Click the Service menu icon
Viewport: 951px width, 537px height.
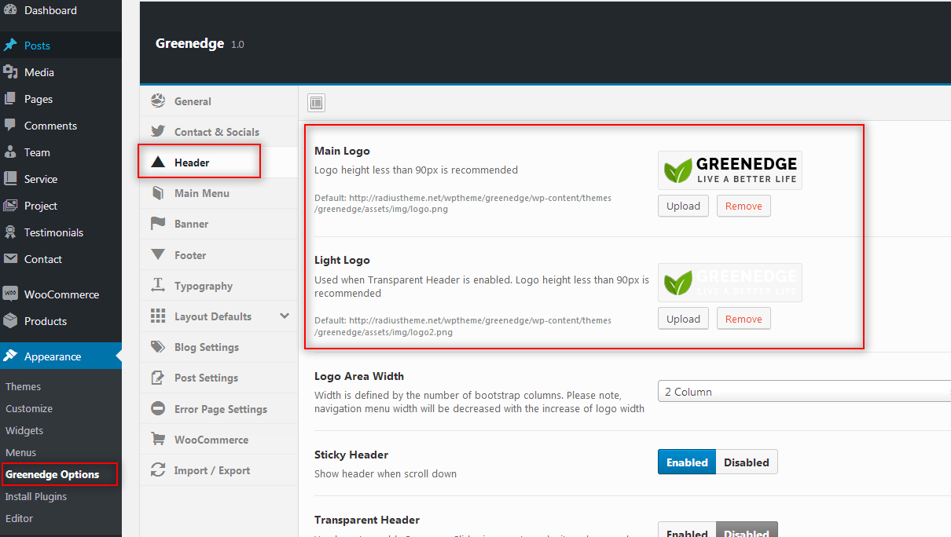point(10,179)
